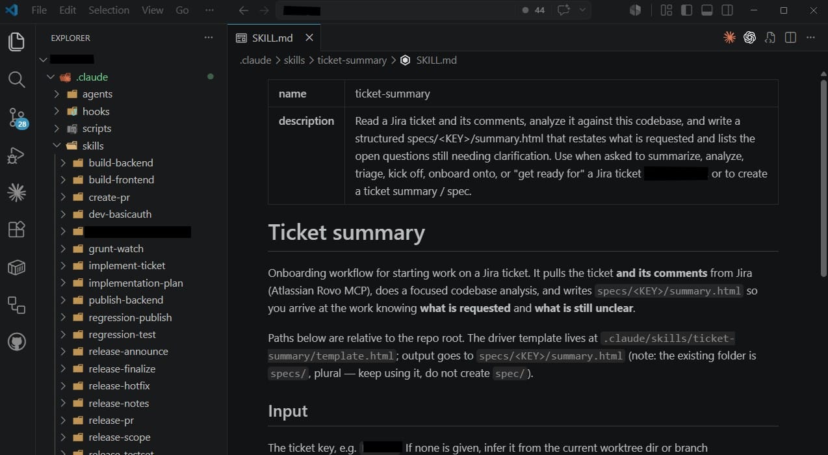Select the release-pr folder
The width and height of the screenshot is (828, 455).
(111, 420)
